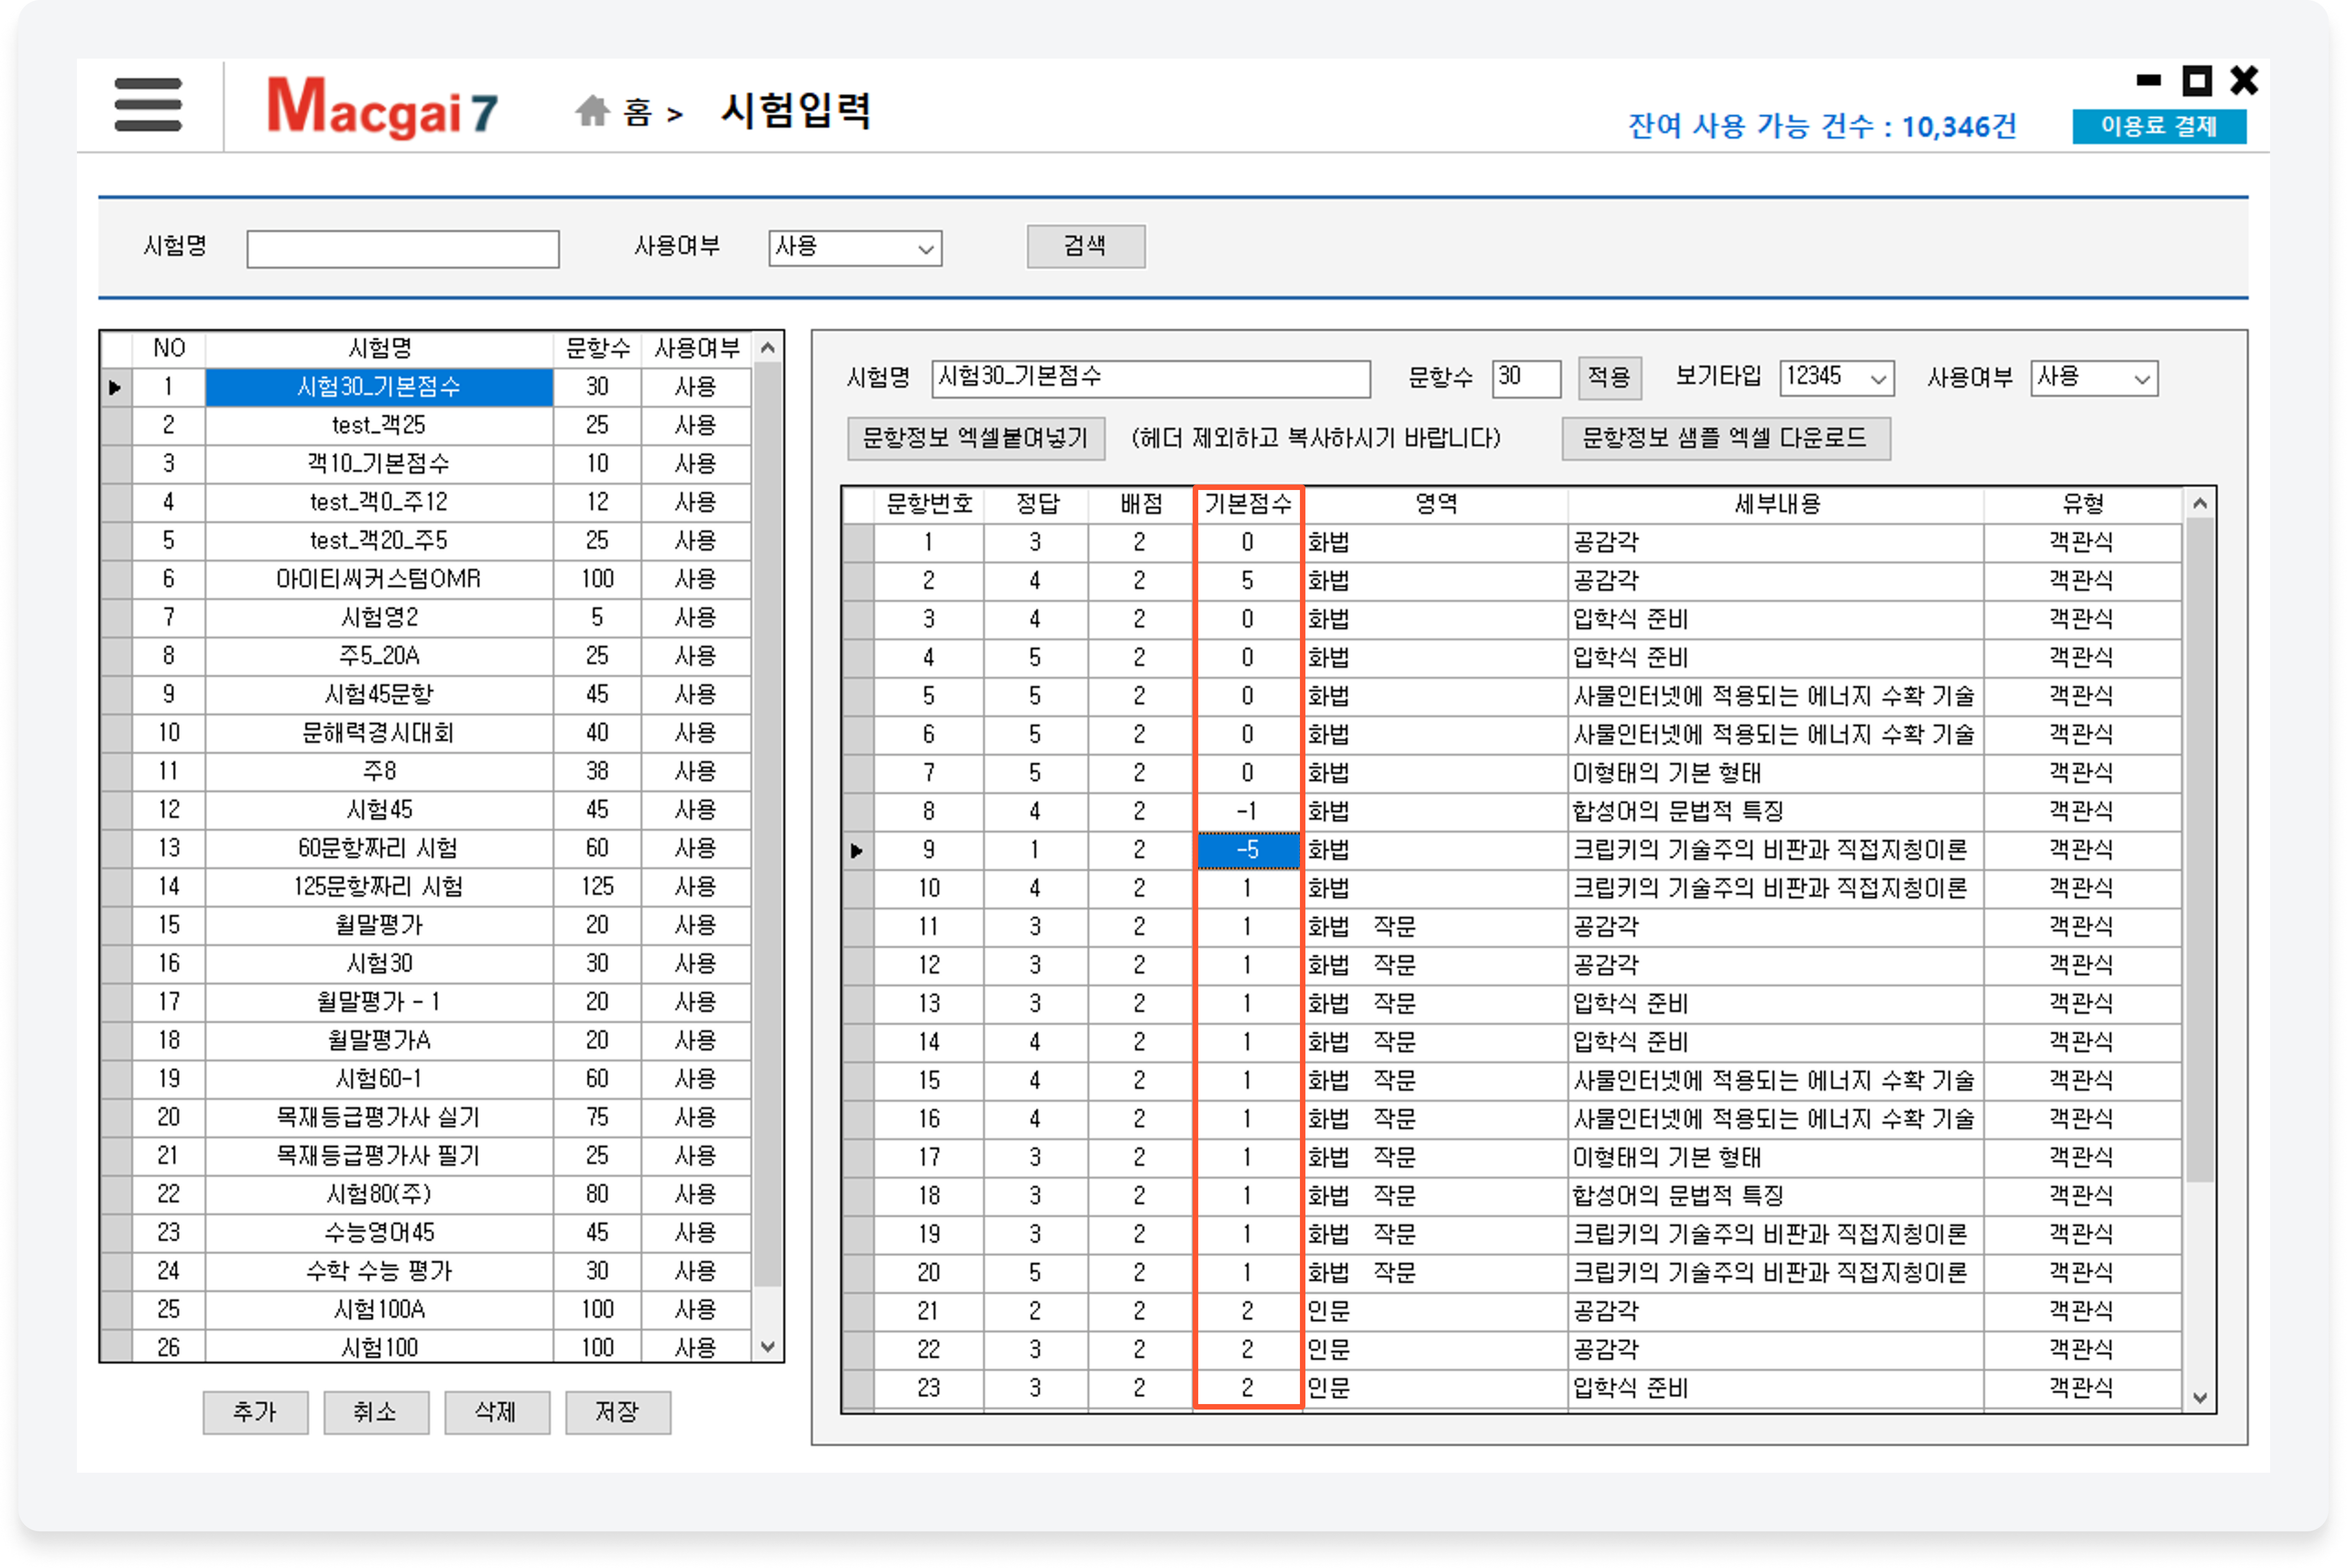Expand the 보기타입 12345 dropdown

tap(1837, 378)
